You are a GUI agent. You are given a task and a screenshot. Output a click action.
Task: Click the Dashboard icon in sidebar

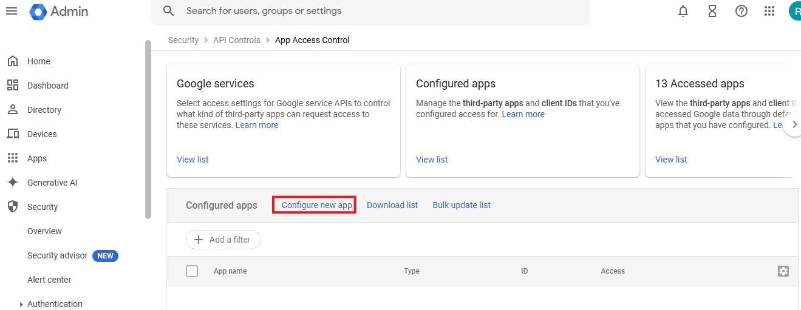[x=12, y=86]
